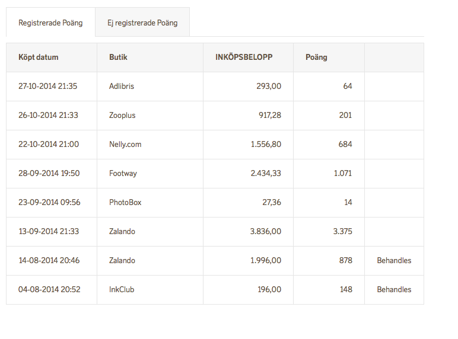Click Behandles status for 14-08-2014 Zalando
This screenshot has height=339, width=458.
394,261
